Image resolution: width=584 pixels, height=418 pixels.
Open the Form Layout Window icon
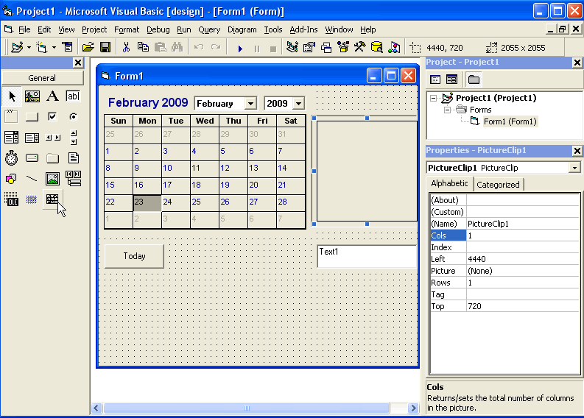click(x=326, y=47)
